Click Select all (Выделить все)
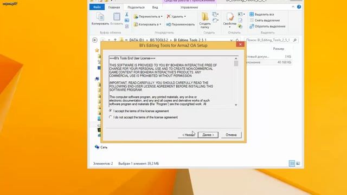 click(x=262, y=15)
